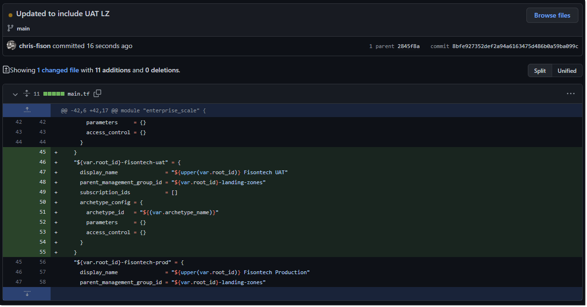This screenshot has height=307, width=587.
Task: Click the parameters = {} line at 52
Action: point(116,222)
